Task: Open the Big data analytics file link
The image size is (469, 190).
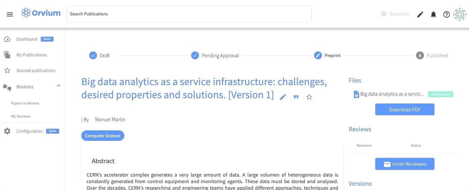Action: 392,94
